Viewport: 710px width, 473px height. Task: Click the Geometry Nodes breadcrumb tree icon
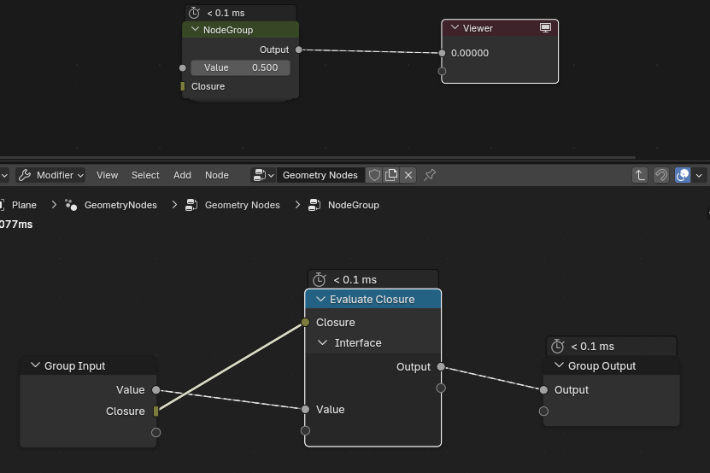[191, 205]
